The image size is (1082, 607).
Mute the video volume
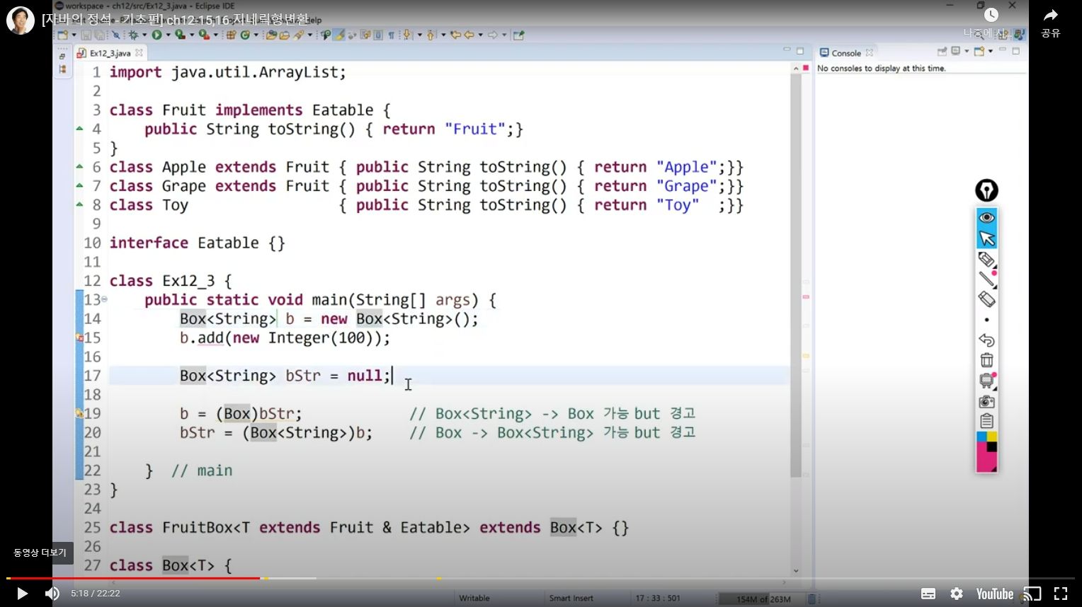[x=52, y=594]
